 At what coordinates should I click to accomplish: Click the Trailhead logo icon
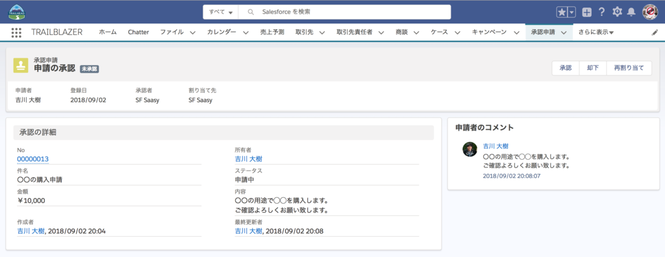16,12
